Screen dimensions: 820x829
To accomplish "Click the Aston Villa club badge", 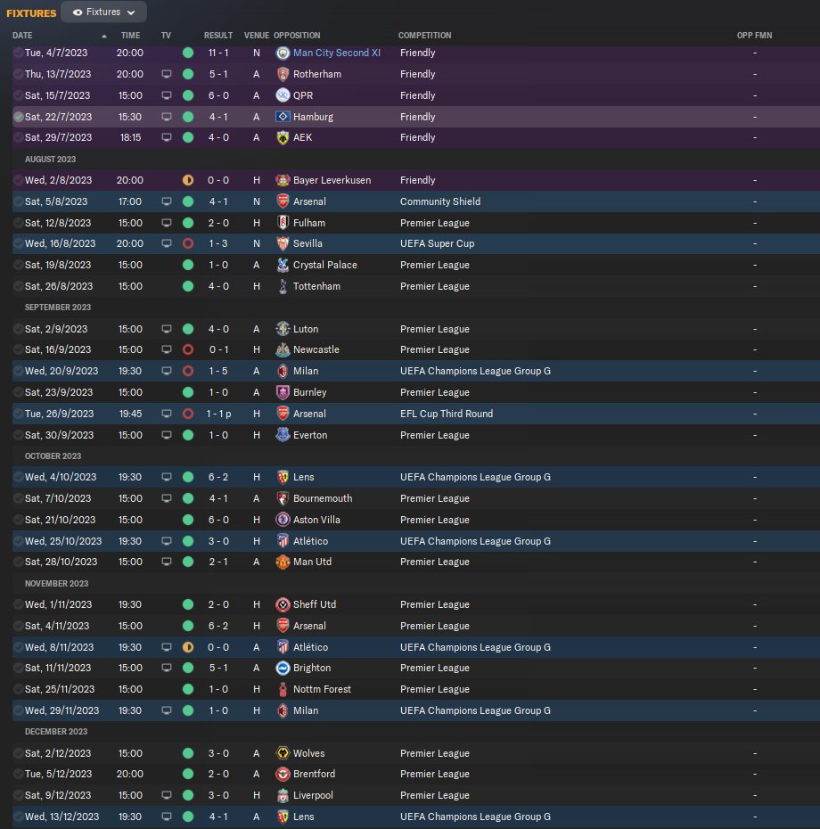I will coord(283,520).
